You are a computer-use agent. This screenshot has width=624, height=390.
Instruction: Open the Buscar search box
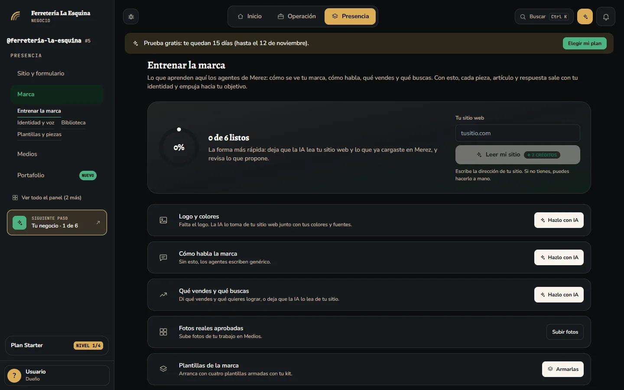544,16
